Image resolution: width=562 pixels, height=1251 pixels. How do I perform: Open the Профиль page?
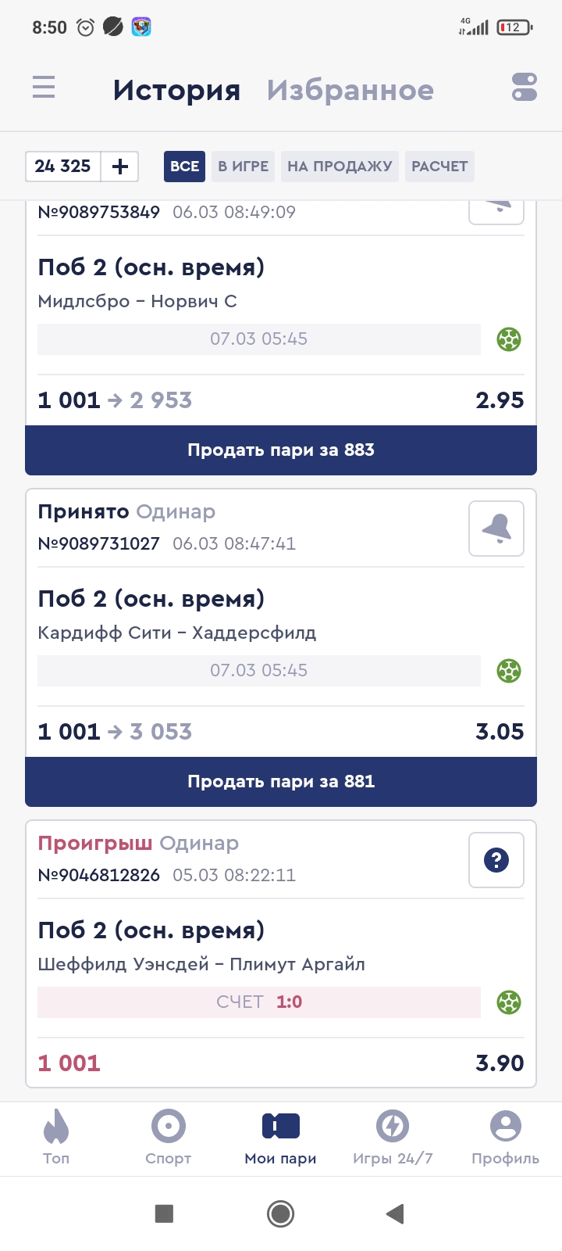pyautogui.click(x=505, y=1138)
